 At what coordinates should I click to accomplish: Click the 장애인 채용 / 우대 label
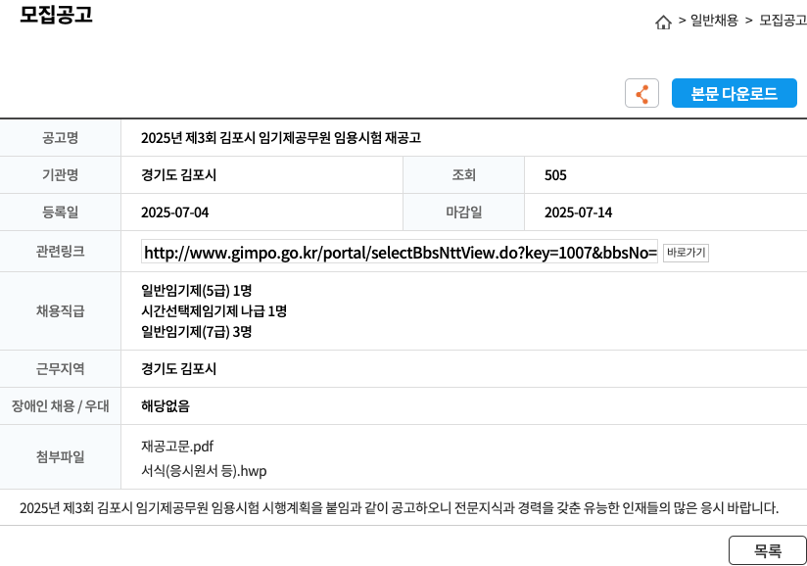[x=60, y=406]
